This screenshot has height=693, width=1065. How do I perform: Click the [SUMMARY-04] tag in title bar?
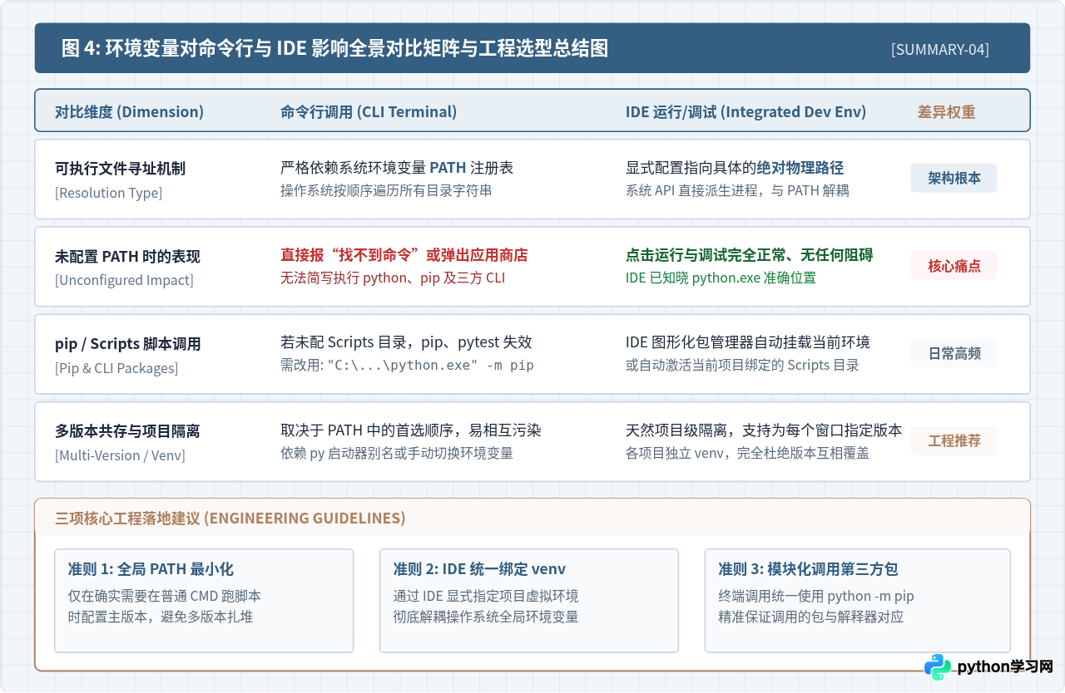point(940,49)
